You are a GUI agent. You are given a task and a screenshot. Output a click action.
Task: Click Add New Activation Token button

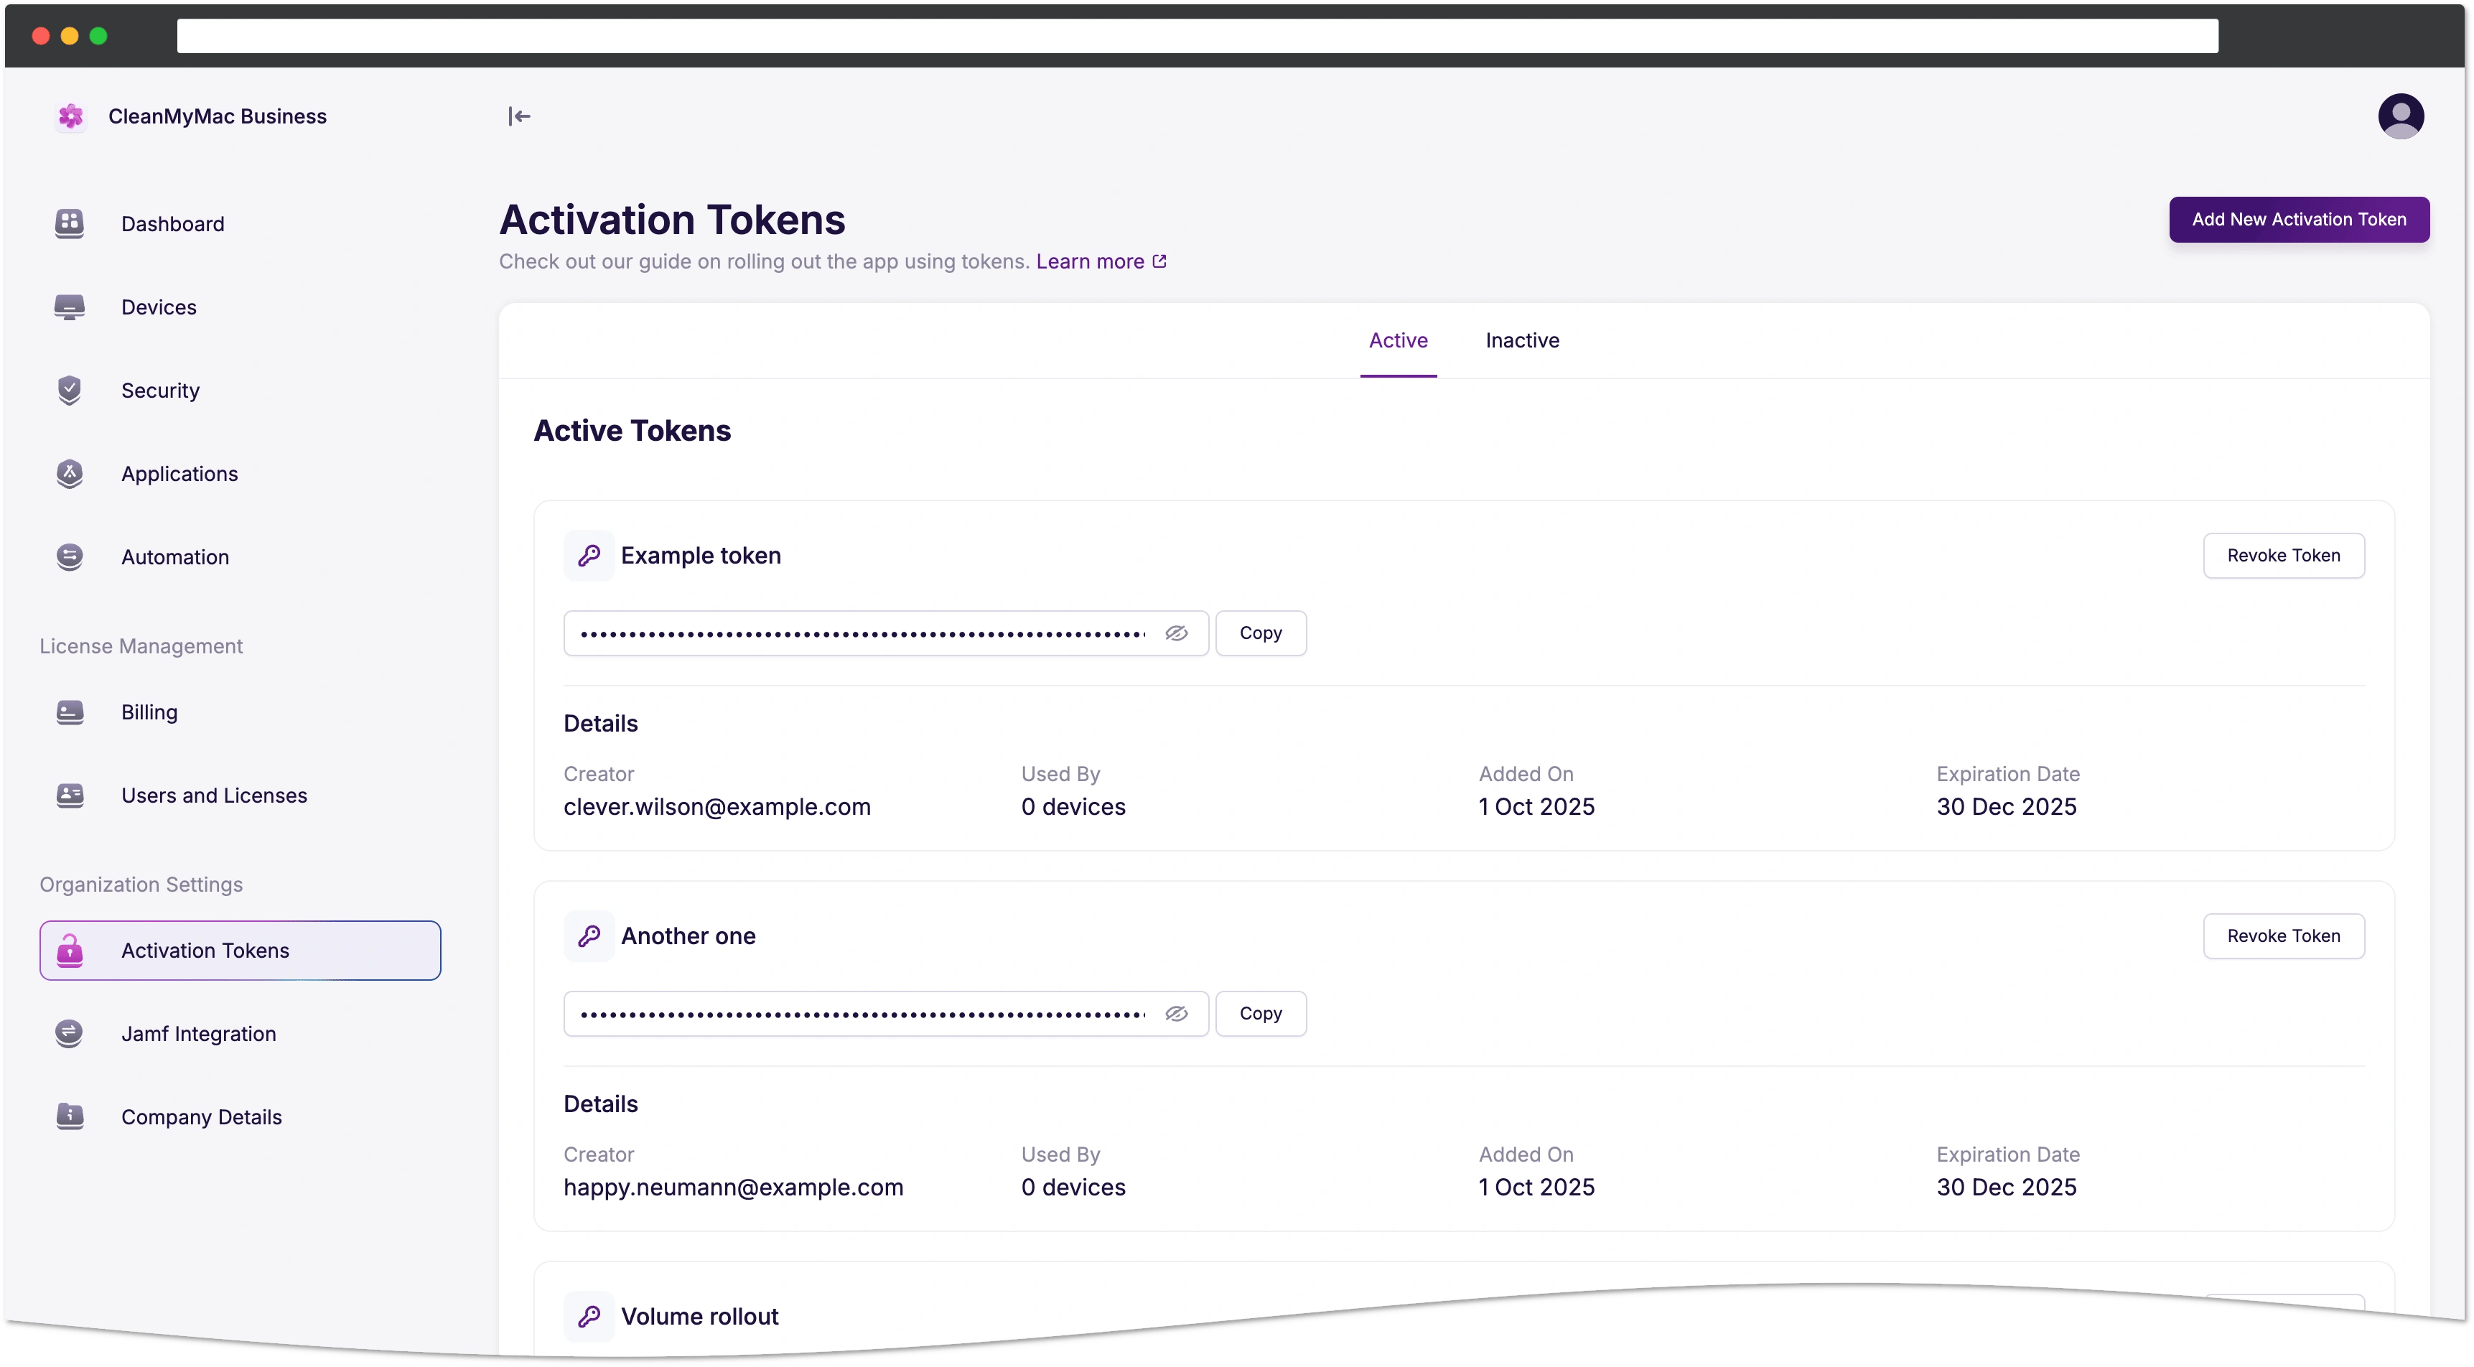pos(2298,219)
